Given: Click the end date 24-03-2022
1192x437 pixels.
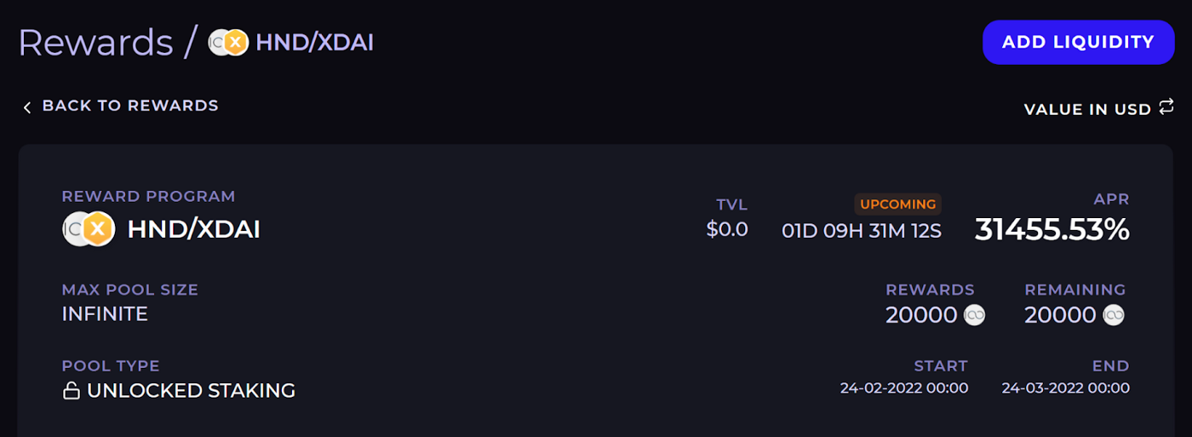Looking at the screenshot, I should click(x=1065, y=388).
